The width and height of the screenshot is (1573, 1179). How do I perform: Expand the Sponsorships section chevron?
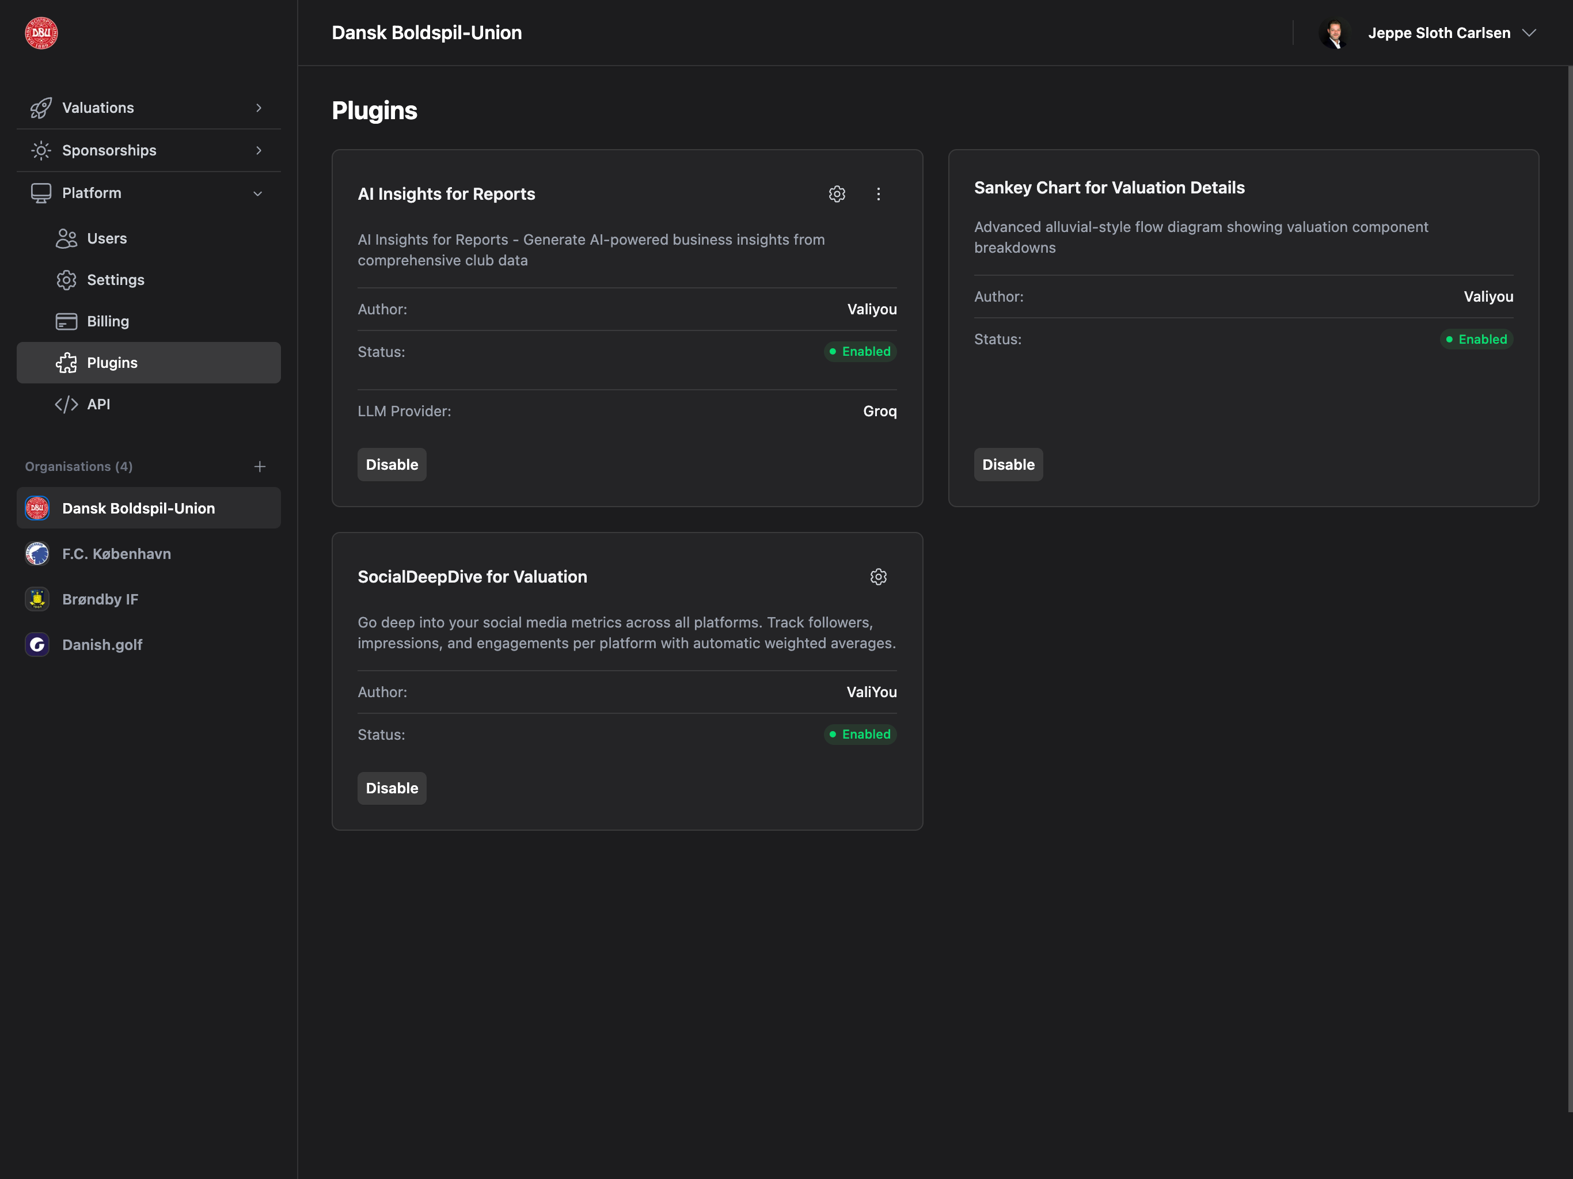click(259, 151)
